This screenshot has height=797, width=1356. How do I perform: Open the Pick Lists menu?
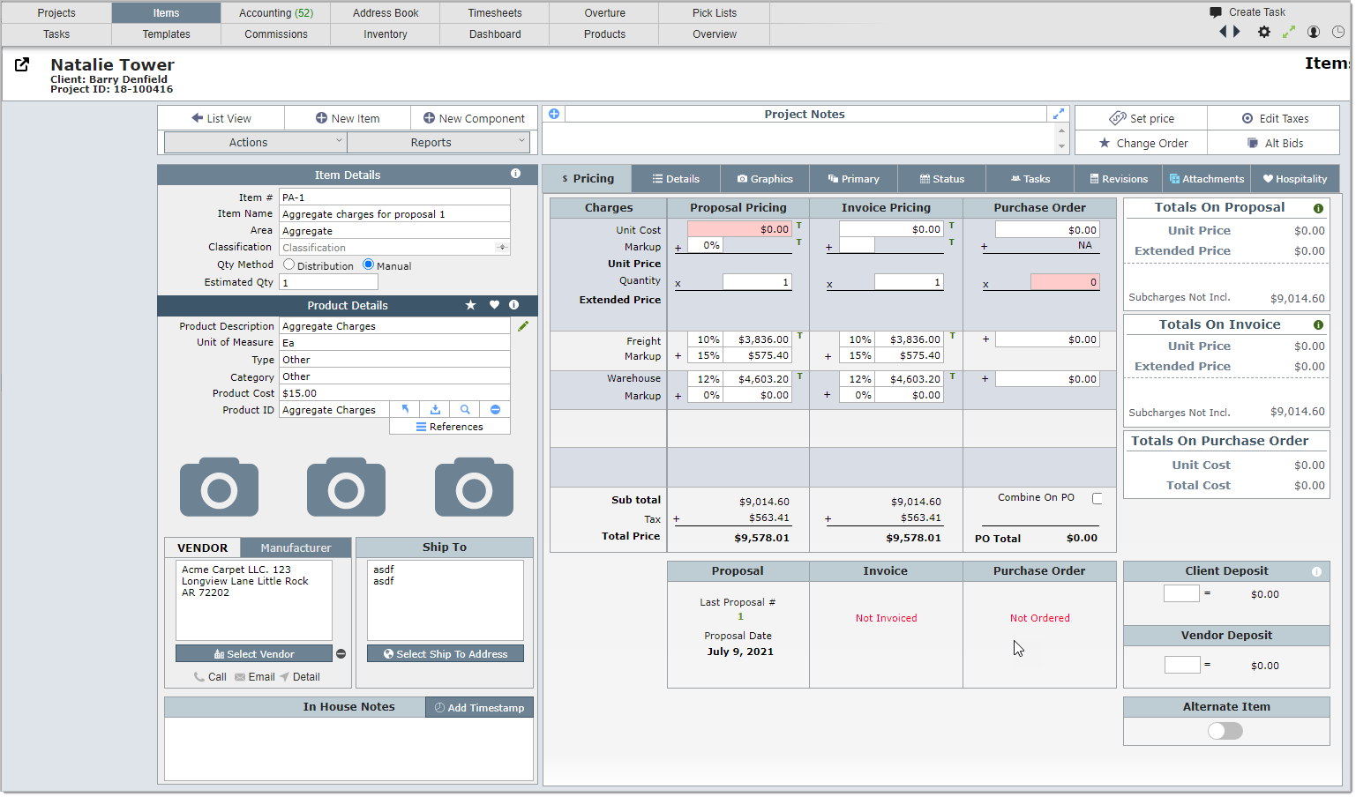(x=715, y=13)
